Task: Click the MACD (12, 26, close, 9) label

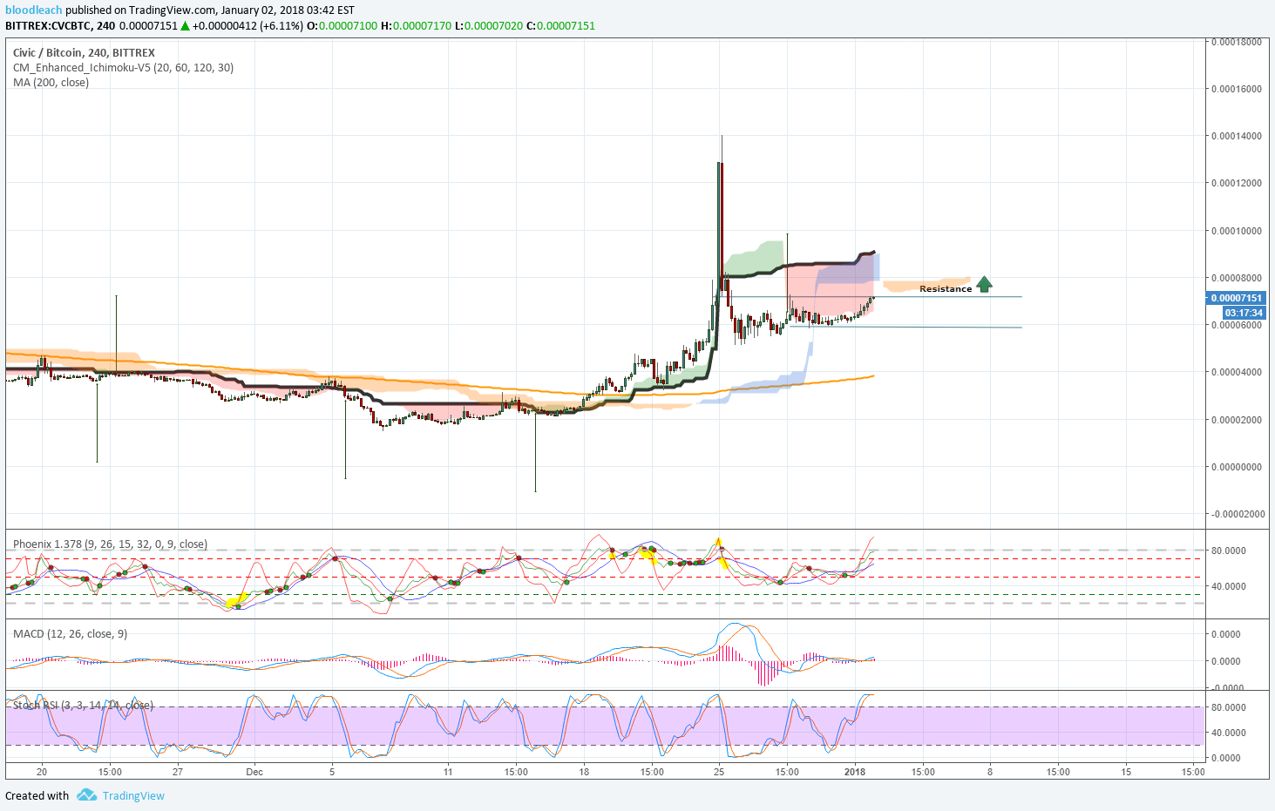Action: 70,633
